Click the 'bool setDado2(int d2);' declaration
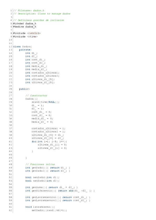This screenshot has width=156, height=220. [42, 181]
